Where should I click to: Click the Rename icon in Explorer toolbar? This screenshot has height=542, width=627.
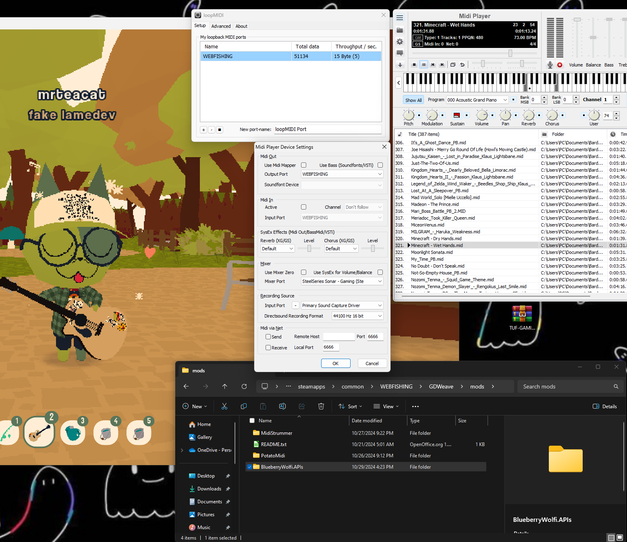coord(282,406)
